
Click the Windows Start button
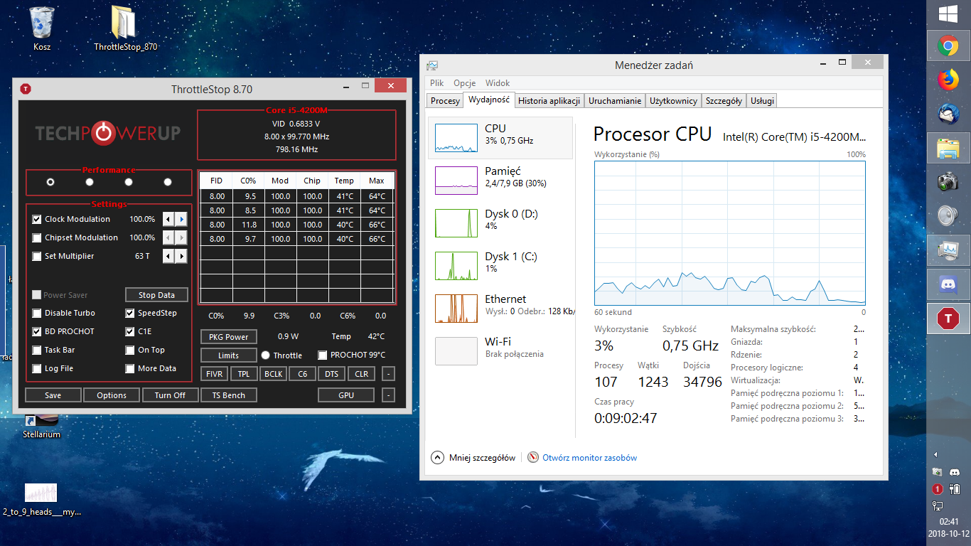(x=947, y=14)
